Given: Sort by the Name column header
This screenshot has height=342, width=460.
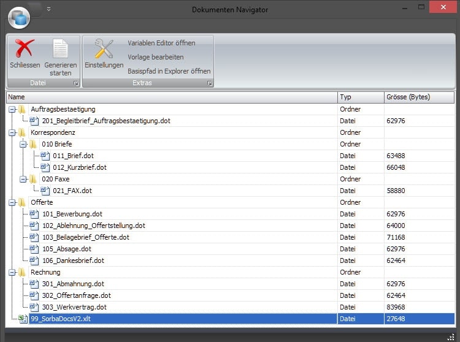Looking at the screenshot, I should (172, 97).
